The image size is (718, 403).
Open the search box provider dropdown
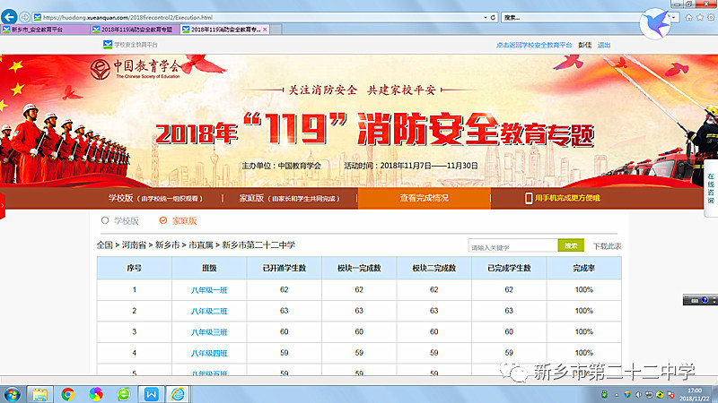pyautogui.click(x=674, y=17)
